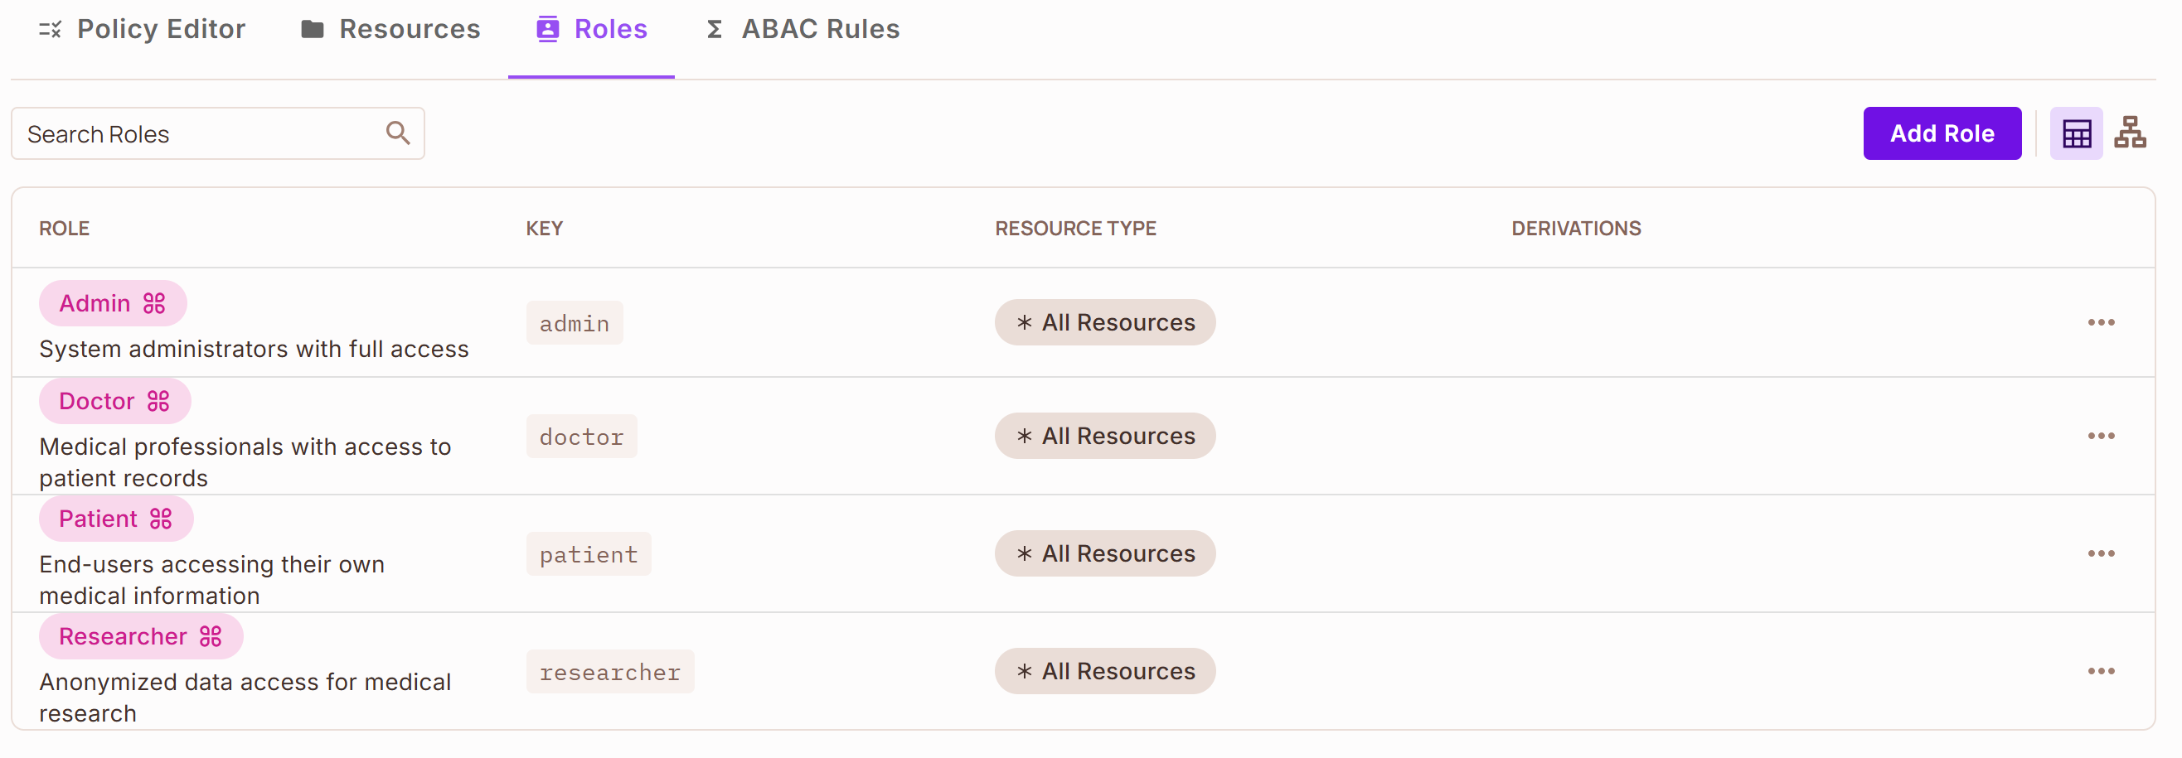The width and height of the screenshot is (2182, 758).
Task: Click the researcher key code label
Action: [610, 672]
